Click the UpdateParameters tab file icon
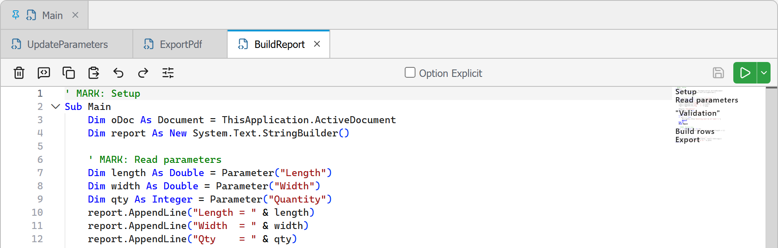Screen dimensions: 778x248 click(16, 44)
